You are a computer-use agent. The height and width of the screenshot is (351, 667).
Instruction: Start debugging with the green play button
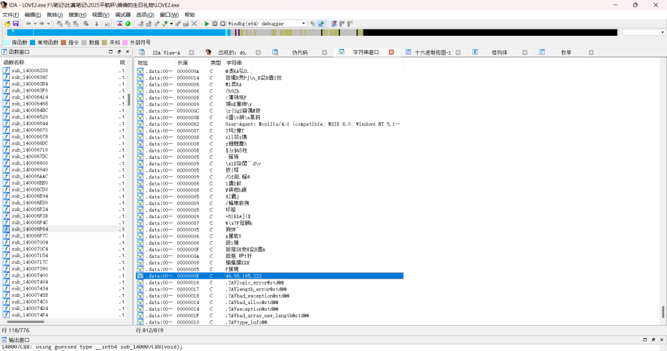pos(206,23)
